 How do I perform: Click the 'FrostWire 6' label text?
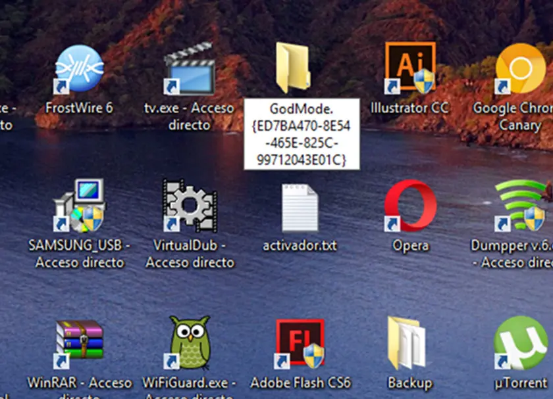79,108
